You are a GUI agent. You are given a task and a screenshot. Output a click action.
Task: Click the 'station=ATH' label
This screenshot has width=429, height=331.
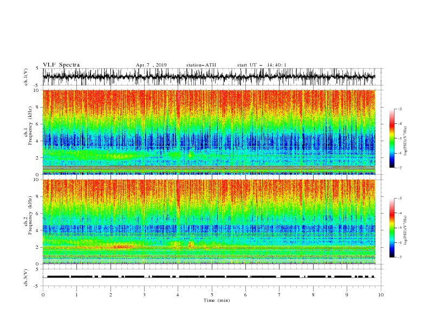coord(201,65)
